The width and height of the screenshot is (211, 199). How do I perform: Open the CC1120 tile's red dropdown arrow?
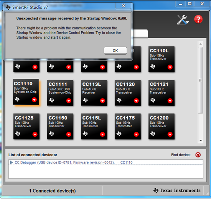136,100
